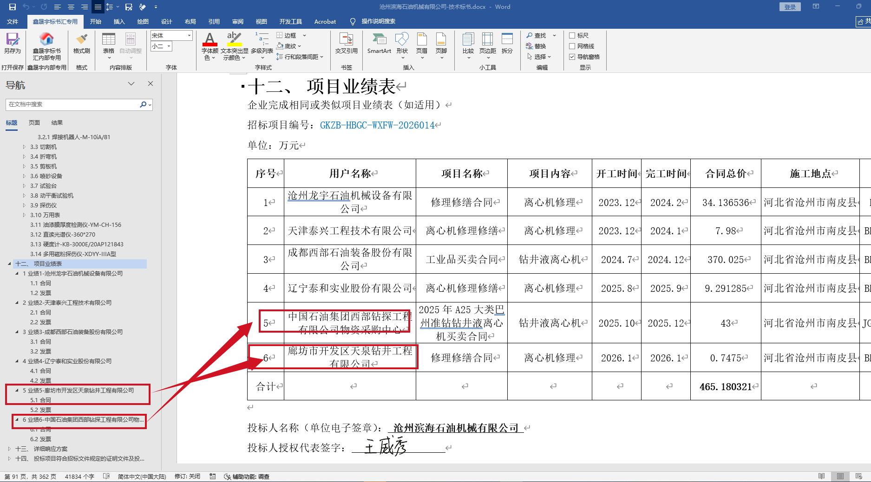Screen dimensions: 871x482
Task: Open the 审阅 ribbon tab
Action: [x=238, y=21]
